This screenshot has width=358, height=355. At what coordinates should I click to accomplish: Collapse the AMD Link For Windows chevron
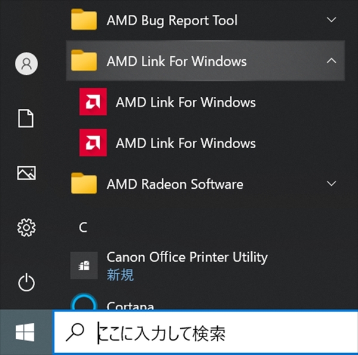point(331,60)
